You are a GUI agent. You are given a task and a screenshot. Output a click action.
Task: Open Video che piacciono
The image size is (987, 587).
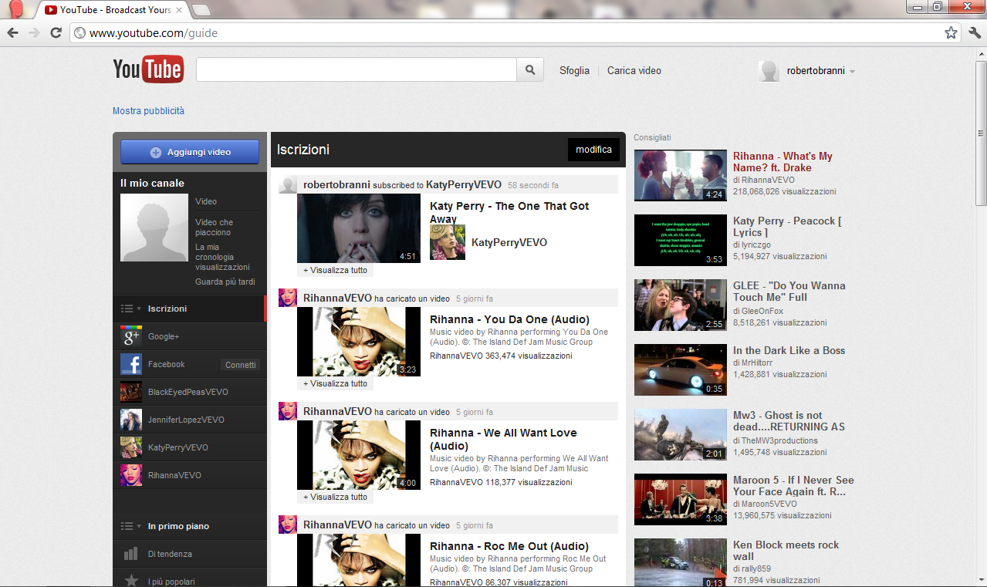(214, 227)
